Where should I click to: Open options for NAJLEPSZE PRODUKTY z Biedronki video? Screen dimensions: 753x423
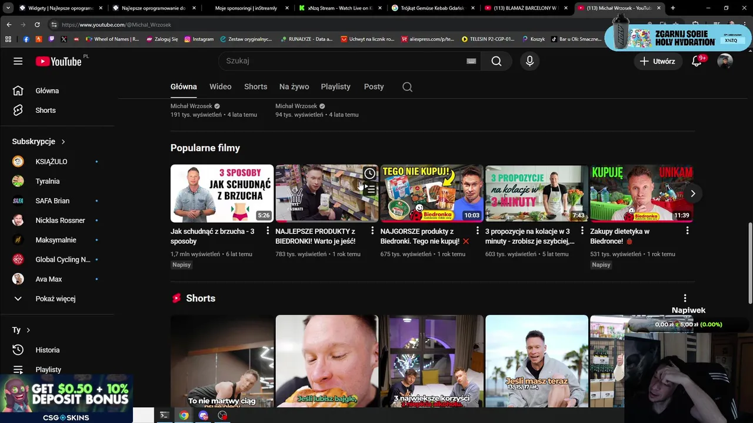pyautogui.click(x=372, y=231)
